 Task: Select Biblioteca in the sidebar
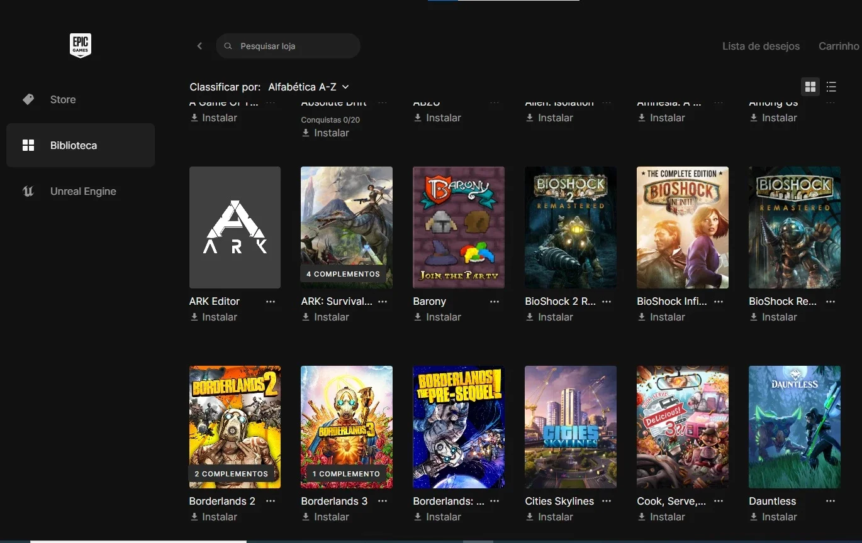[x=81, y=145]
